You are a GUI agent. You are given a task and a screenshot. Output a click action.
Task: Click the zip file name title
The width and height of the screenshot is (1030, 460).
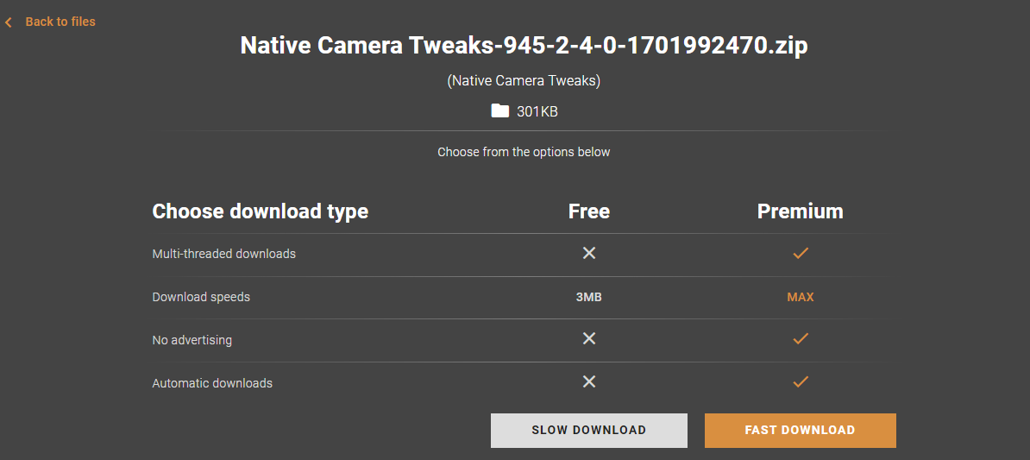(524, 46)
